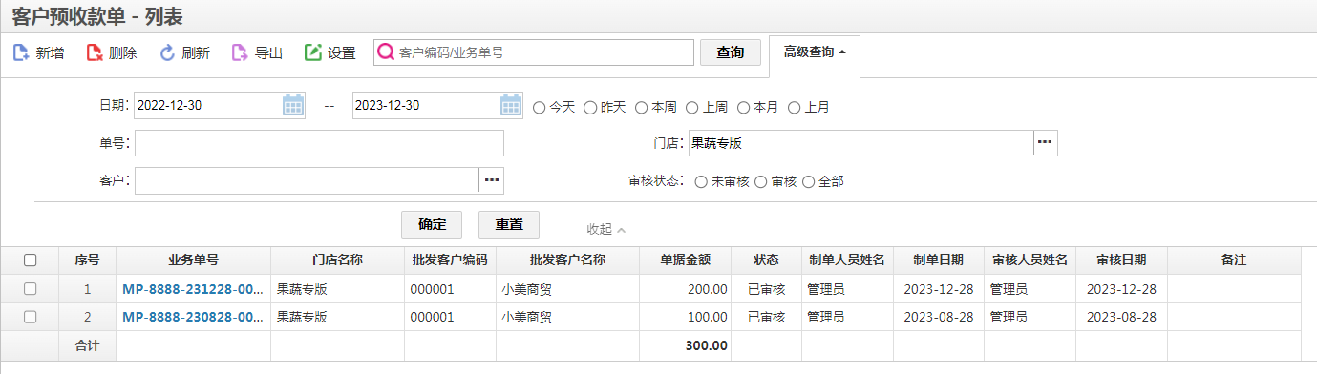Click the end date field 2023-12-30
Image resolution: width=1317 pixels, height=374 pixels.
click(x=426, y=106)
